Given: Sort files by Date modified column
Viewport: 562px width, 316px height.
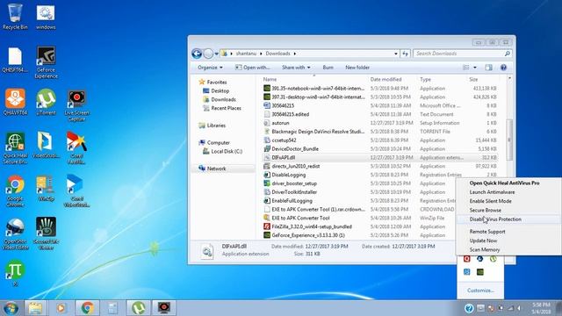Looking at the screenshot, I should coord(385,79).
